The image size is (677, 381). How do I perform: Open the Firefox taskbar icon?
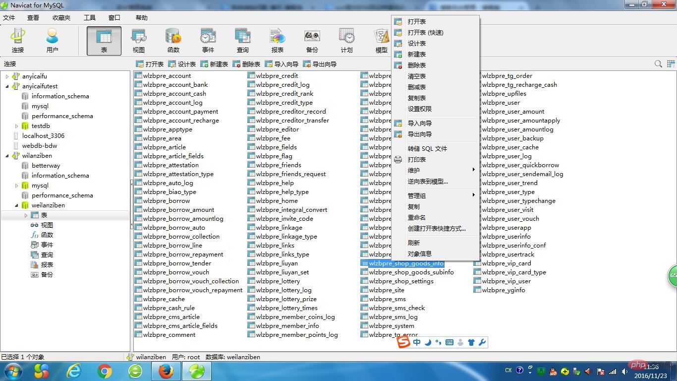[x=166, y=371]
